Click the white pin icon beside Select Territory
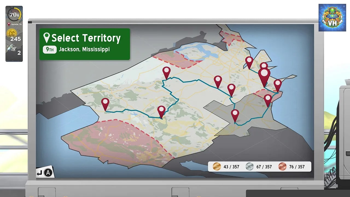 pyautogui.click(x=47, y=38)
